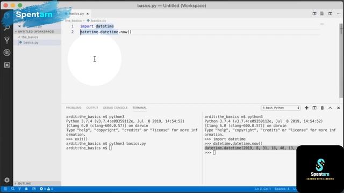Close basics.py in Open Editors list
This screenshot has width=344, height=193.
[19, 26]
